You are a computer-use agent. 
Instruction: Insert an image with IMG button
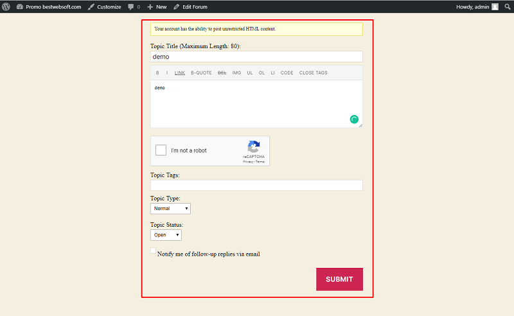tap(236, 73)
